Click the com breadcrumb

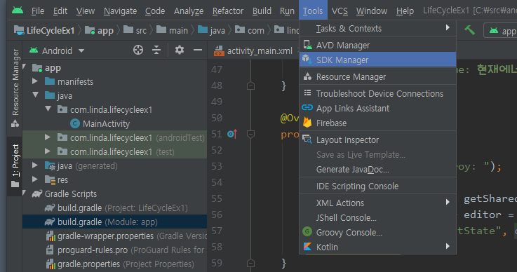(250, 30)
